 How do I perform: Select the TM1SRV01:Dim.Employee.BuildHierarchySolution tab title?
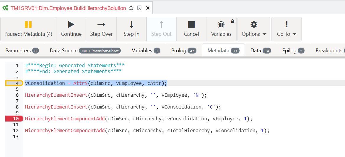pyautogui.click(x=68, y=8)
